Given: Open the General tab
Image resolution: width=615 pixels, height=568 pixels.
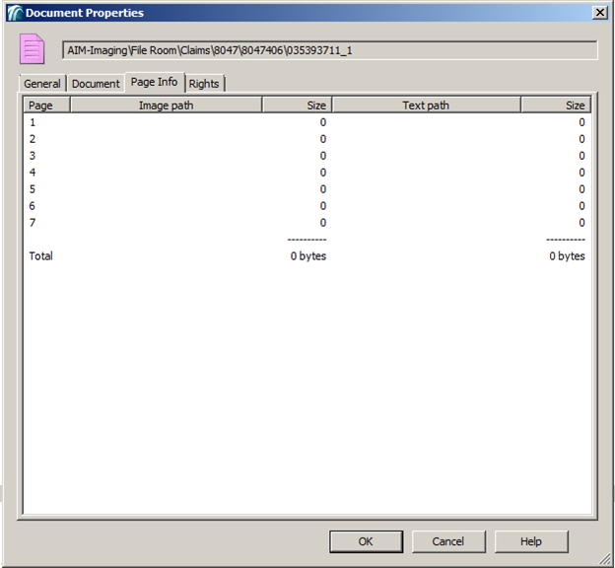Looking at the screenshot, I should click(42, 84).
